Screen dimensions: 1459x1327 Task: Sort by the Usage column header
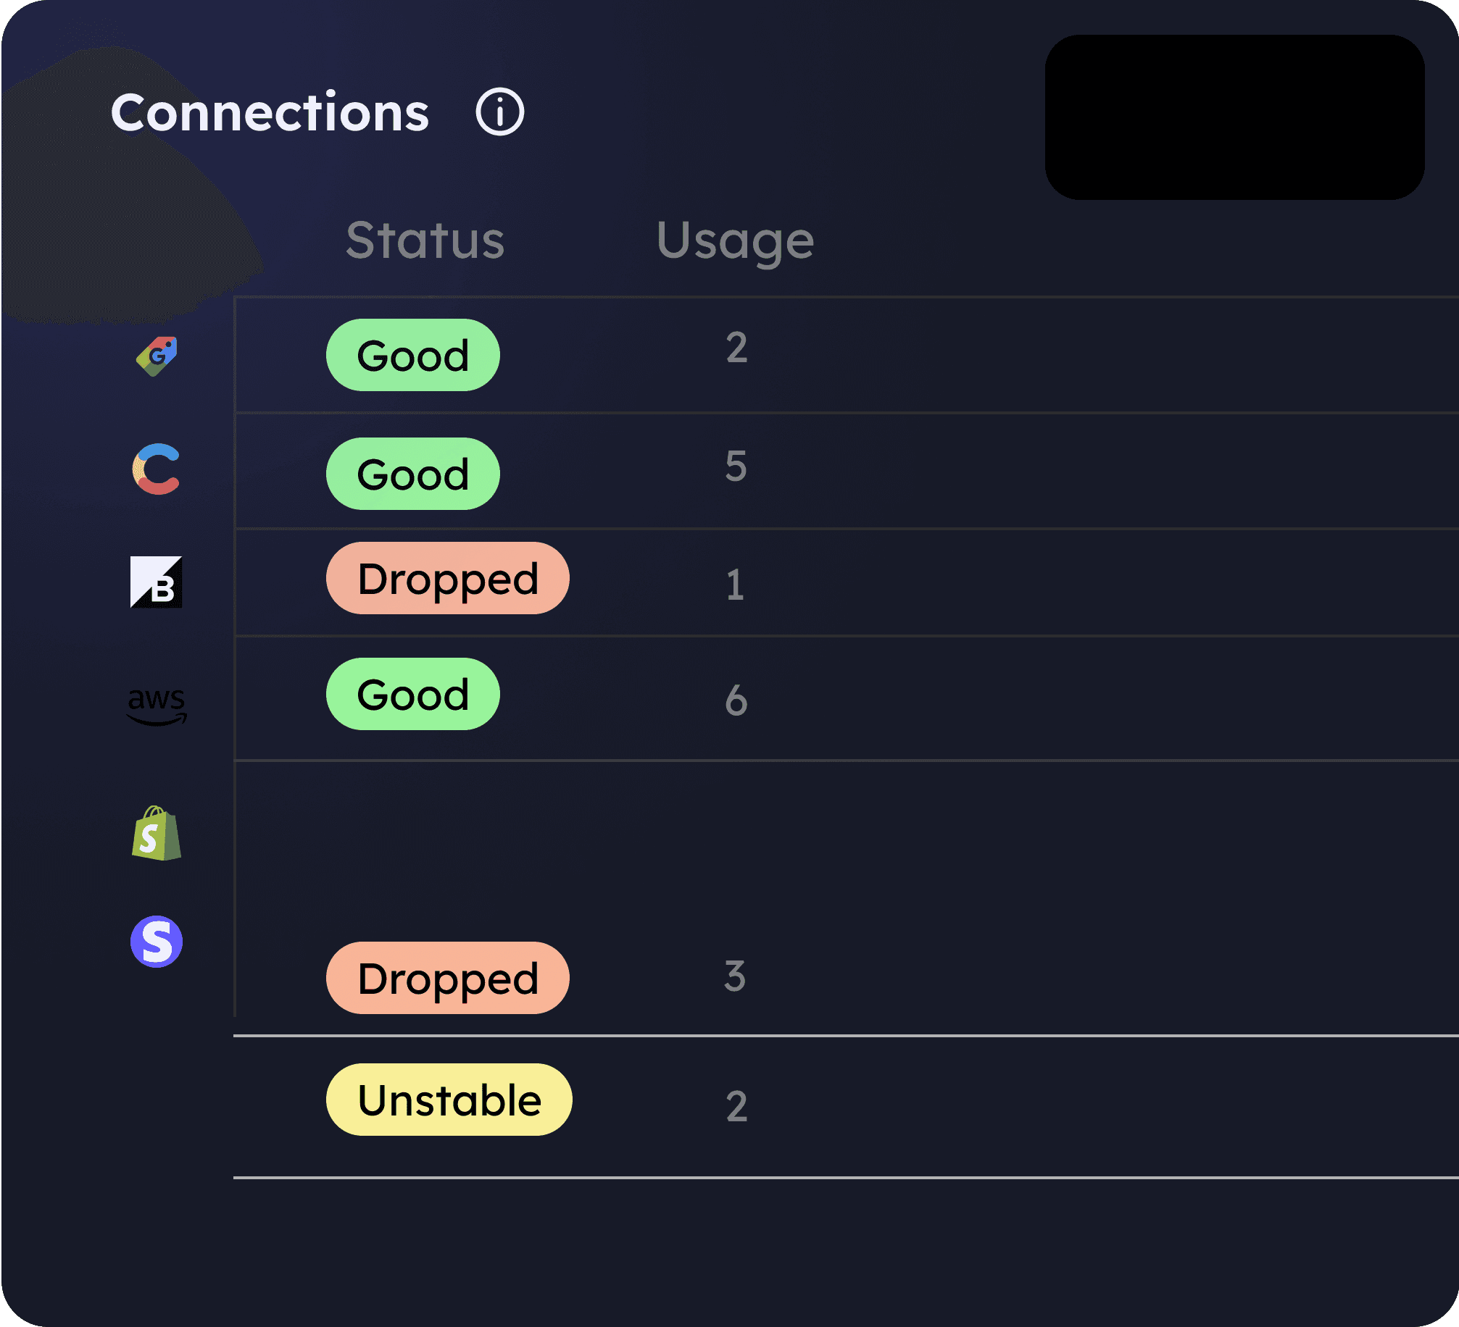click(735, 243)
